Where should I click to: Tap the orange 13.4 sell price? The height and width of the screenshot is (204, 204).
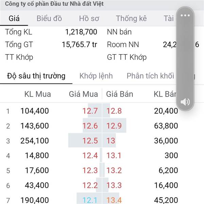tap(114, 200)
